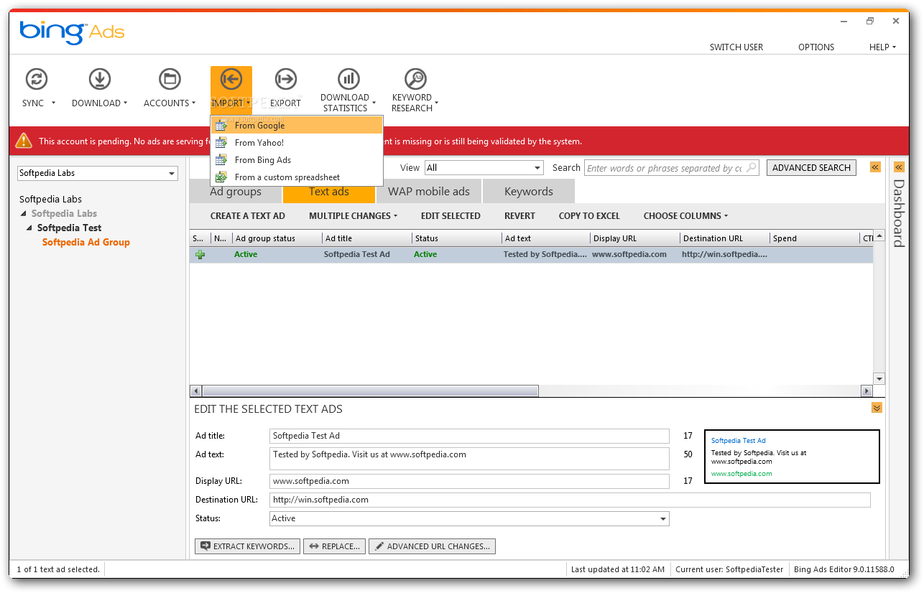
Task: Expand the Dashboard panel arrow icon
Action: [899, 167]
